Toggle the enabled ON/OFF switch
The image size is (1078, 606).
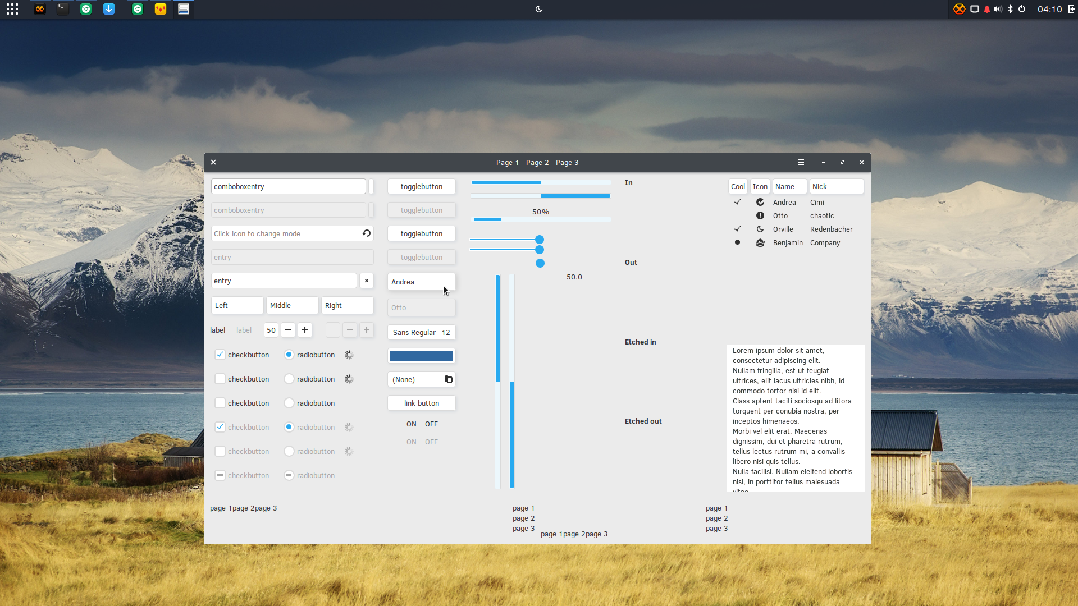(x=422, y=424)
